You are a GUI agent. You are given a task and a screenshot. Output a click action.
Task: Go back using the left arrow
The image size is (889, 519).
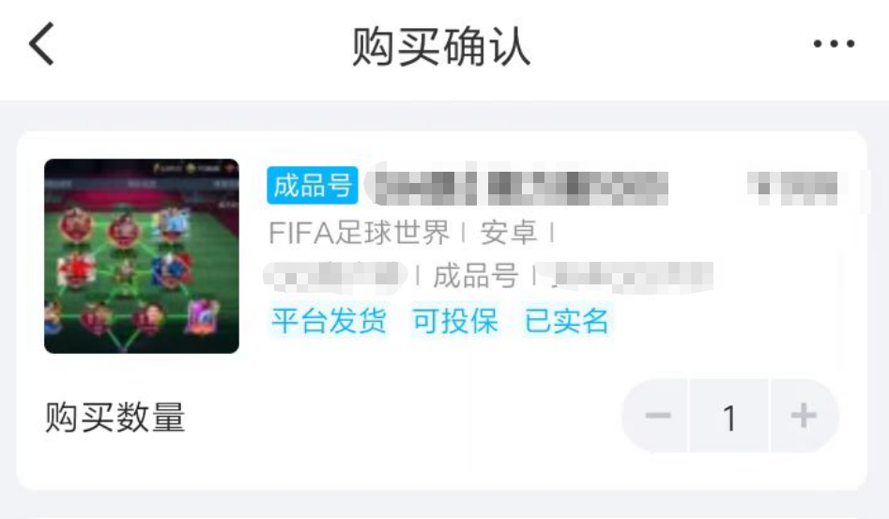pyautogui.click(x=42, y=43)
